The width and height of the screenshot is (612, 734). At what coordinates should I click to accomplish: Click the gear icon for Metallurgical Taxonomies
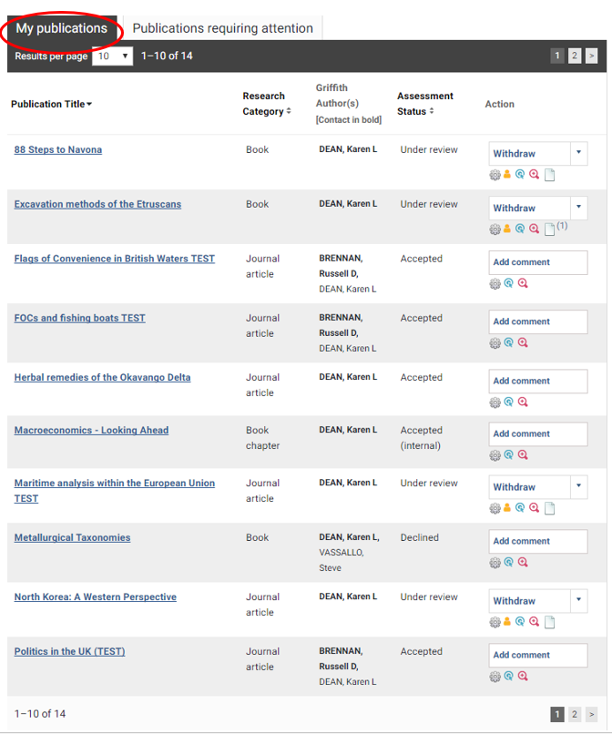point(495,563)
